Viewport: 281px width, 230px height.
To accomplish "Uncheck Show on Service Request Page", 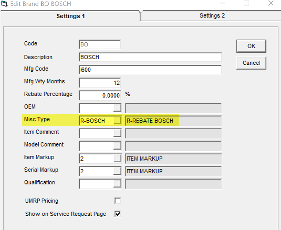I will tap(118, 214).
